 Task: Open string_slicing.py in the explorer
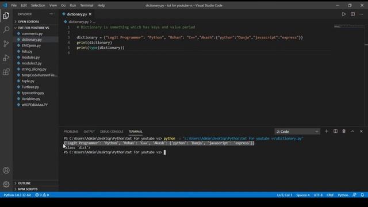click(x=34, y=69)
